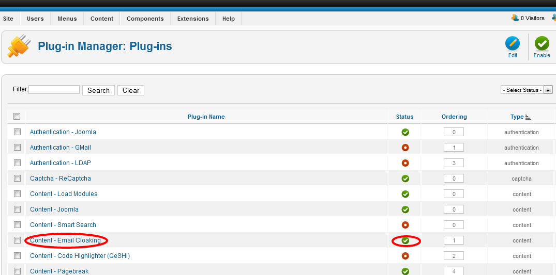556x275 pixels.
Task: Disable Authentication - Joomla via status icon
Action: [405, 132]
